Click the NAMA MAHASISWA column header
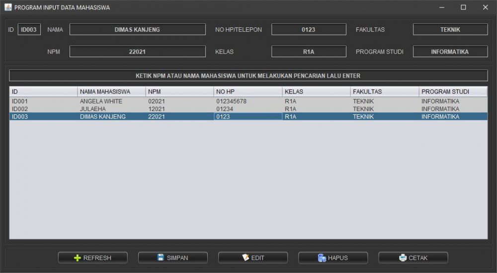Screen dimensions: 497x273 [111, 91]
